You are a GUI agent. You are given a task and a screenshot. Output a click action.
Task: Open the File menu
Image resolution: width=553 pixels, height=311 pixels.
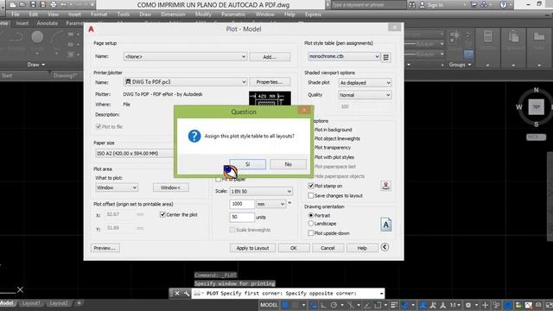[x=16, y=15]
